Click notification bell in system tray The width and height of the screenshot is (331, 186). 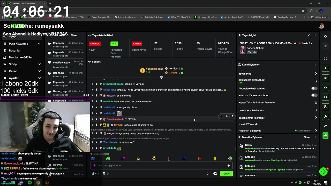click(326, 183)
